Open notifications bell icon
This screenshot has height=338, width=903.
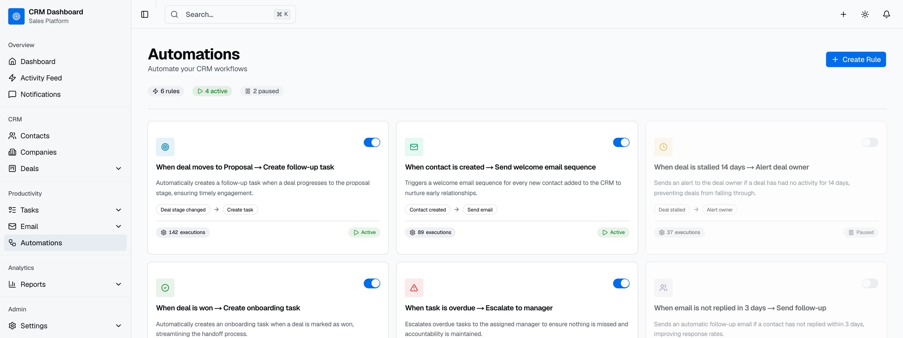pos(886,14)
